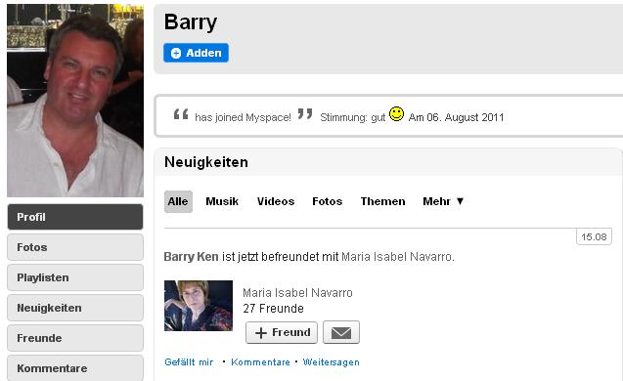Click the Barry Ken name link

click(191, 257)
